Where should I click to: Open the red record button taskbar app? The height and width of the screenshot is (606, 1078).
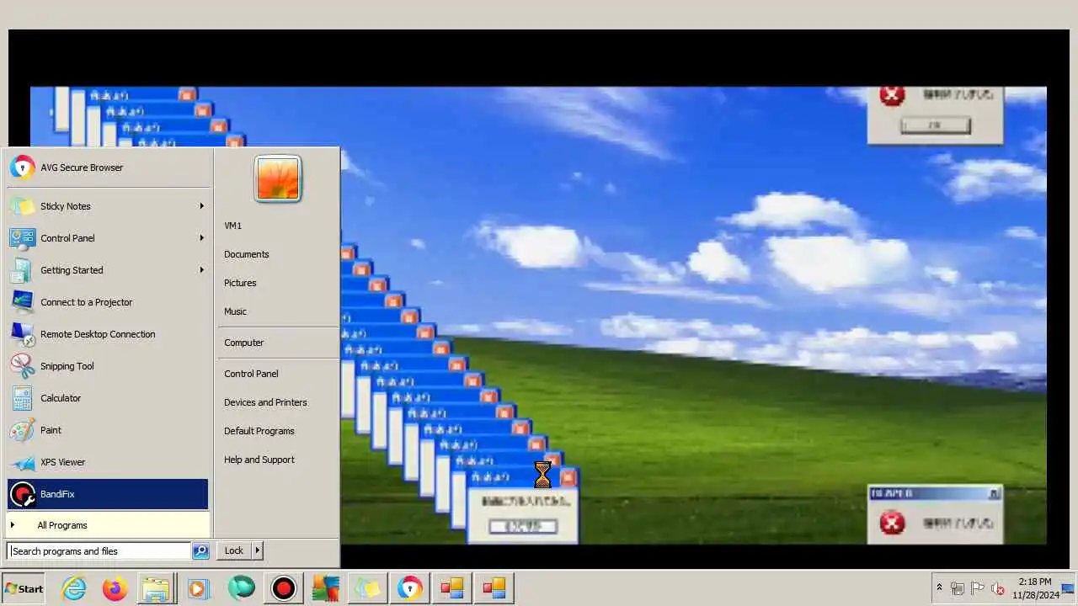pos(284,588)
